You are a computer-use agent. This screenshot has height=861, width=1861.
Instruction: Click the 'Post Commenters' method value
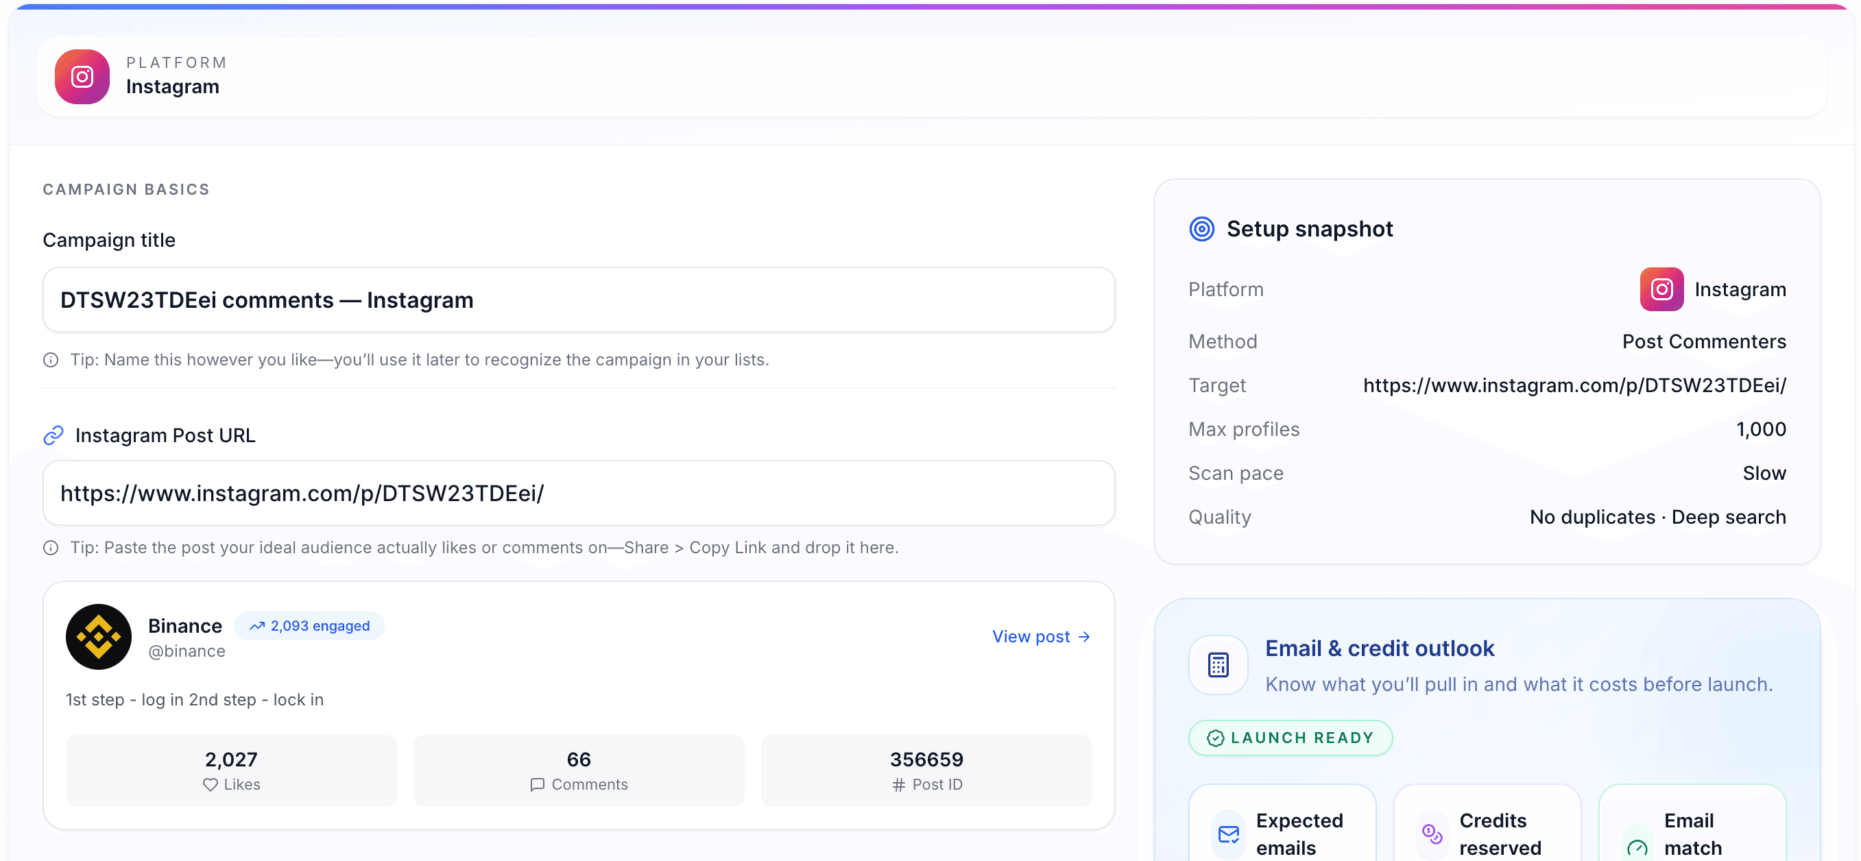point(1704,341)
